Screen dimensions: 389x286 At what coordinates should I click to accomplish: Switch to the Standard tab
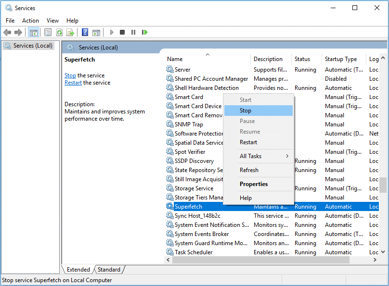coord(109,269)
